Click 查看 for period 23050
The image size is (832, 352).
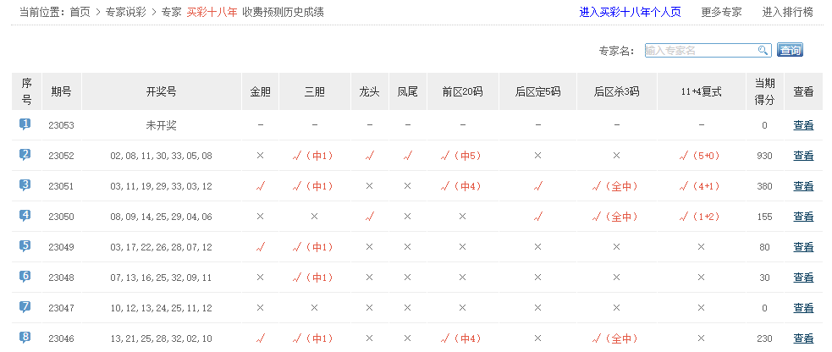[803, 217]
